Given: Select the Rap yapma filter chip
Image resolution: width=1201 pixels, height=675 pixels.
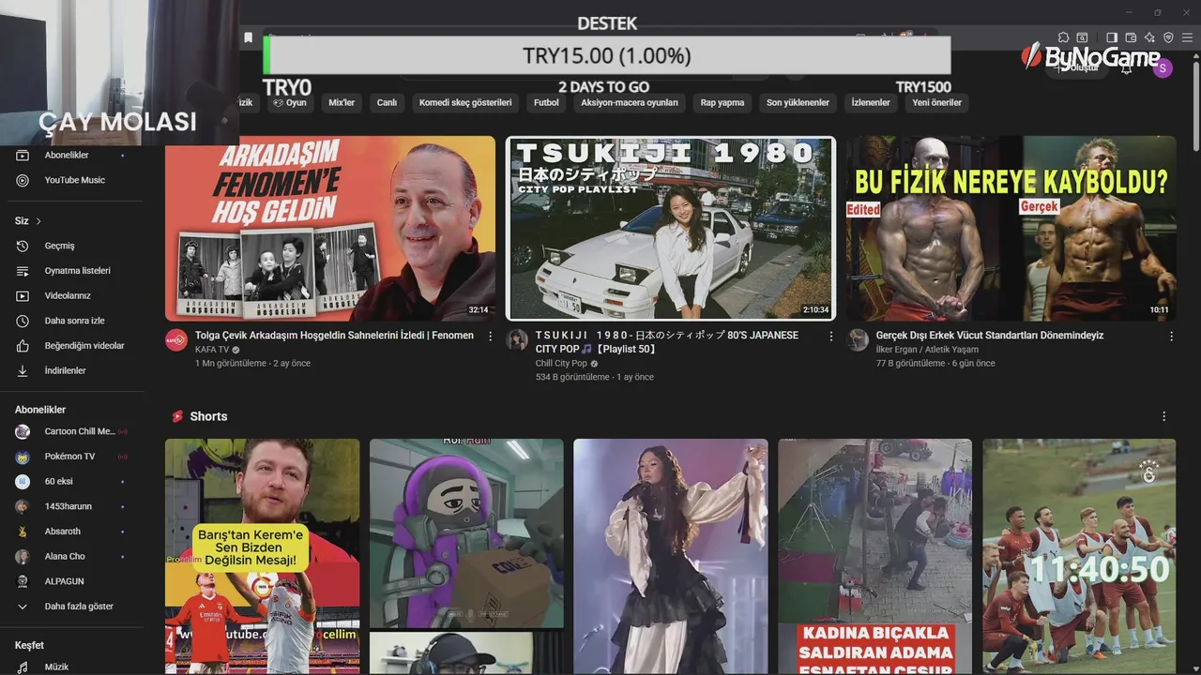Looking at the screenshot, I should pyautogui.click(x=722, y=103).
